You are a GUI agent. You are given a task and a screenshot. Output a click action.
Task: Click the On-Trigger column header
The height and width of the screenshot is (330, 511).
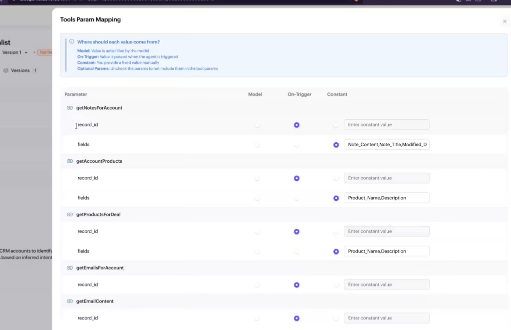click(x=299, y=94)
